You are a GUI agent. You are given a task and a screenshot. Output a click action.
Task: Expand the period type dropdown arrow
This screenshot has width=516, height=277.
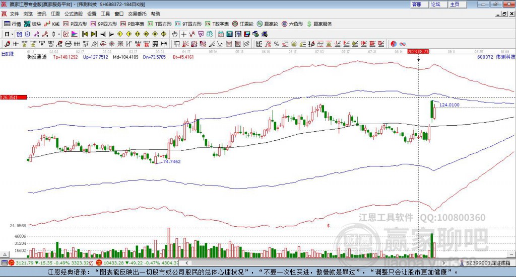pos(13,34)
